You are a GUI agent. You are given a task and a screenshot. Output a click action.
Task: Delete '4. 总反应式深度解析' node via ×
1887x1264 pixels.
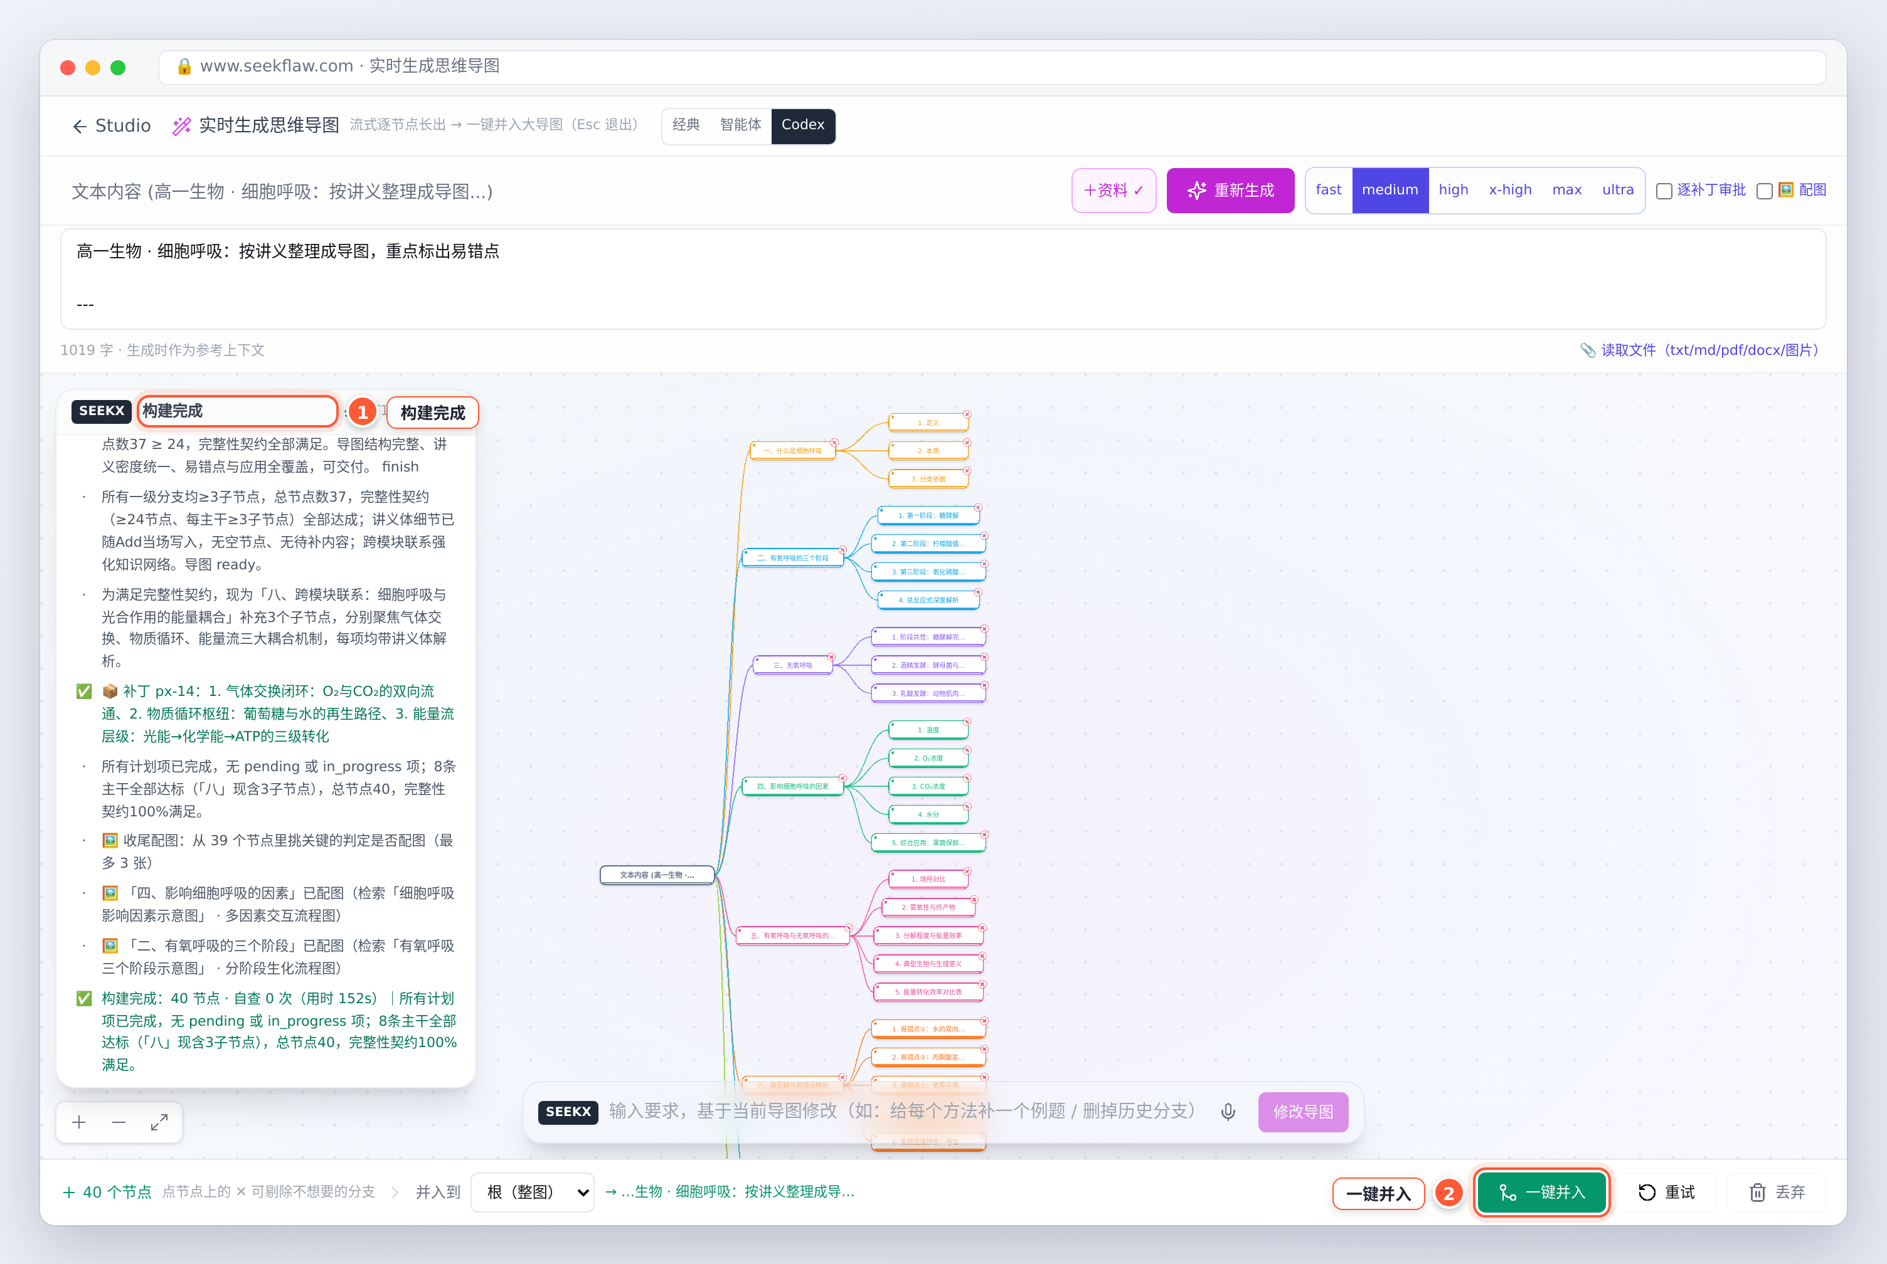tap(978, 592)
